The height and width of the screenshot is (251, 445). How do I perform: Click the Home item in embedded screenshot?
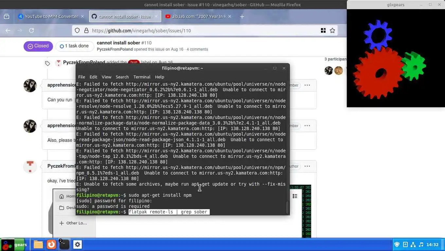click(67, 196)
